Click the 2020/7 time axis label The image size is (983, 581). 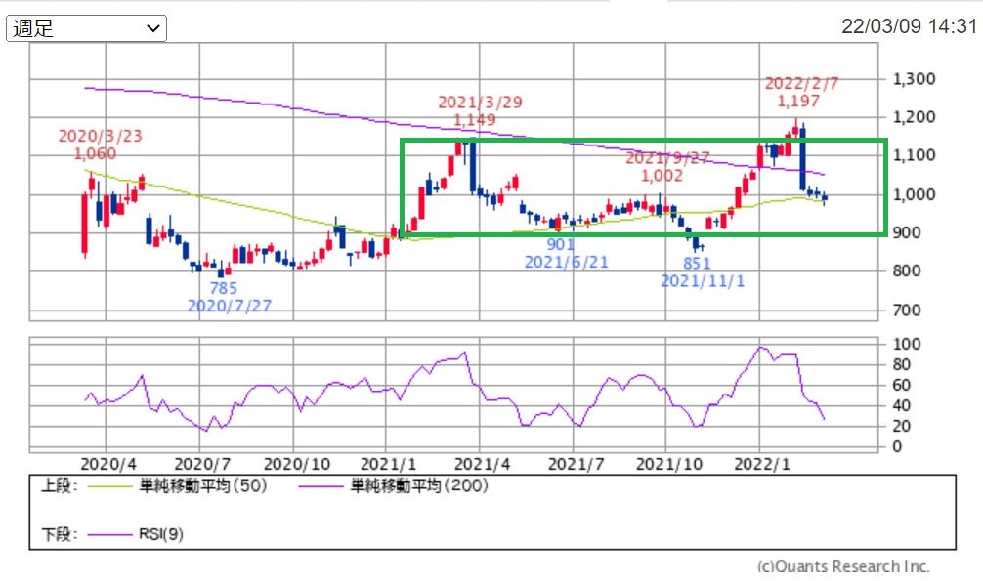click(202, 465)
